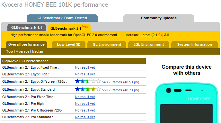This screenshot has width=221, height=123.
Task: Click 'GLBenchmark 2.1 Egypt Fixed Time :' label
Action: (31, 67)
